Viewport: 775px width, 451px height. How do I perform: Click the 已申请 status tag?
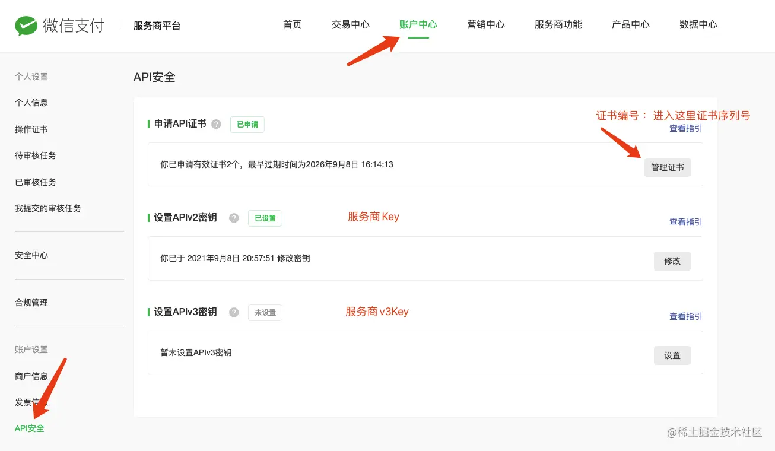pyautogui.click(x=247, y=125)
